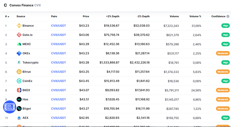The image size is (231, 127).
Task: Click the Gate.io exchange logo
Action: (19, 35)
